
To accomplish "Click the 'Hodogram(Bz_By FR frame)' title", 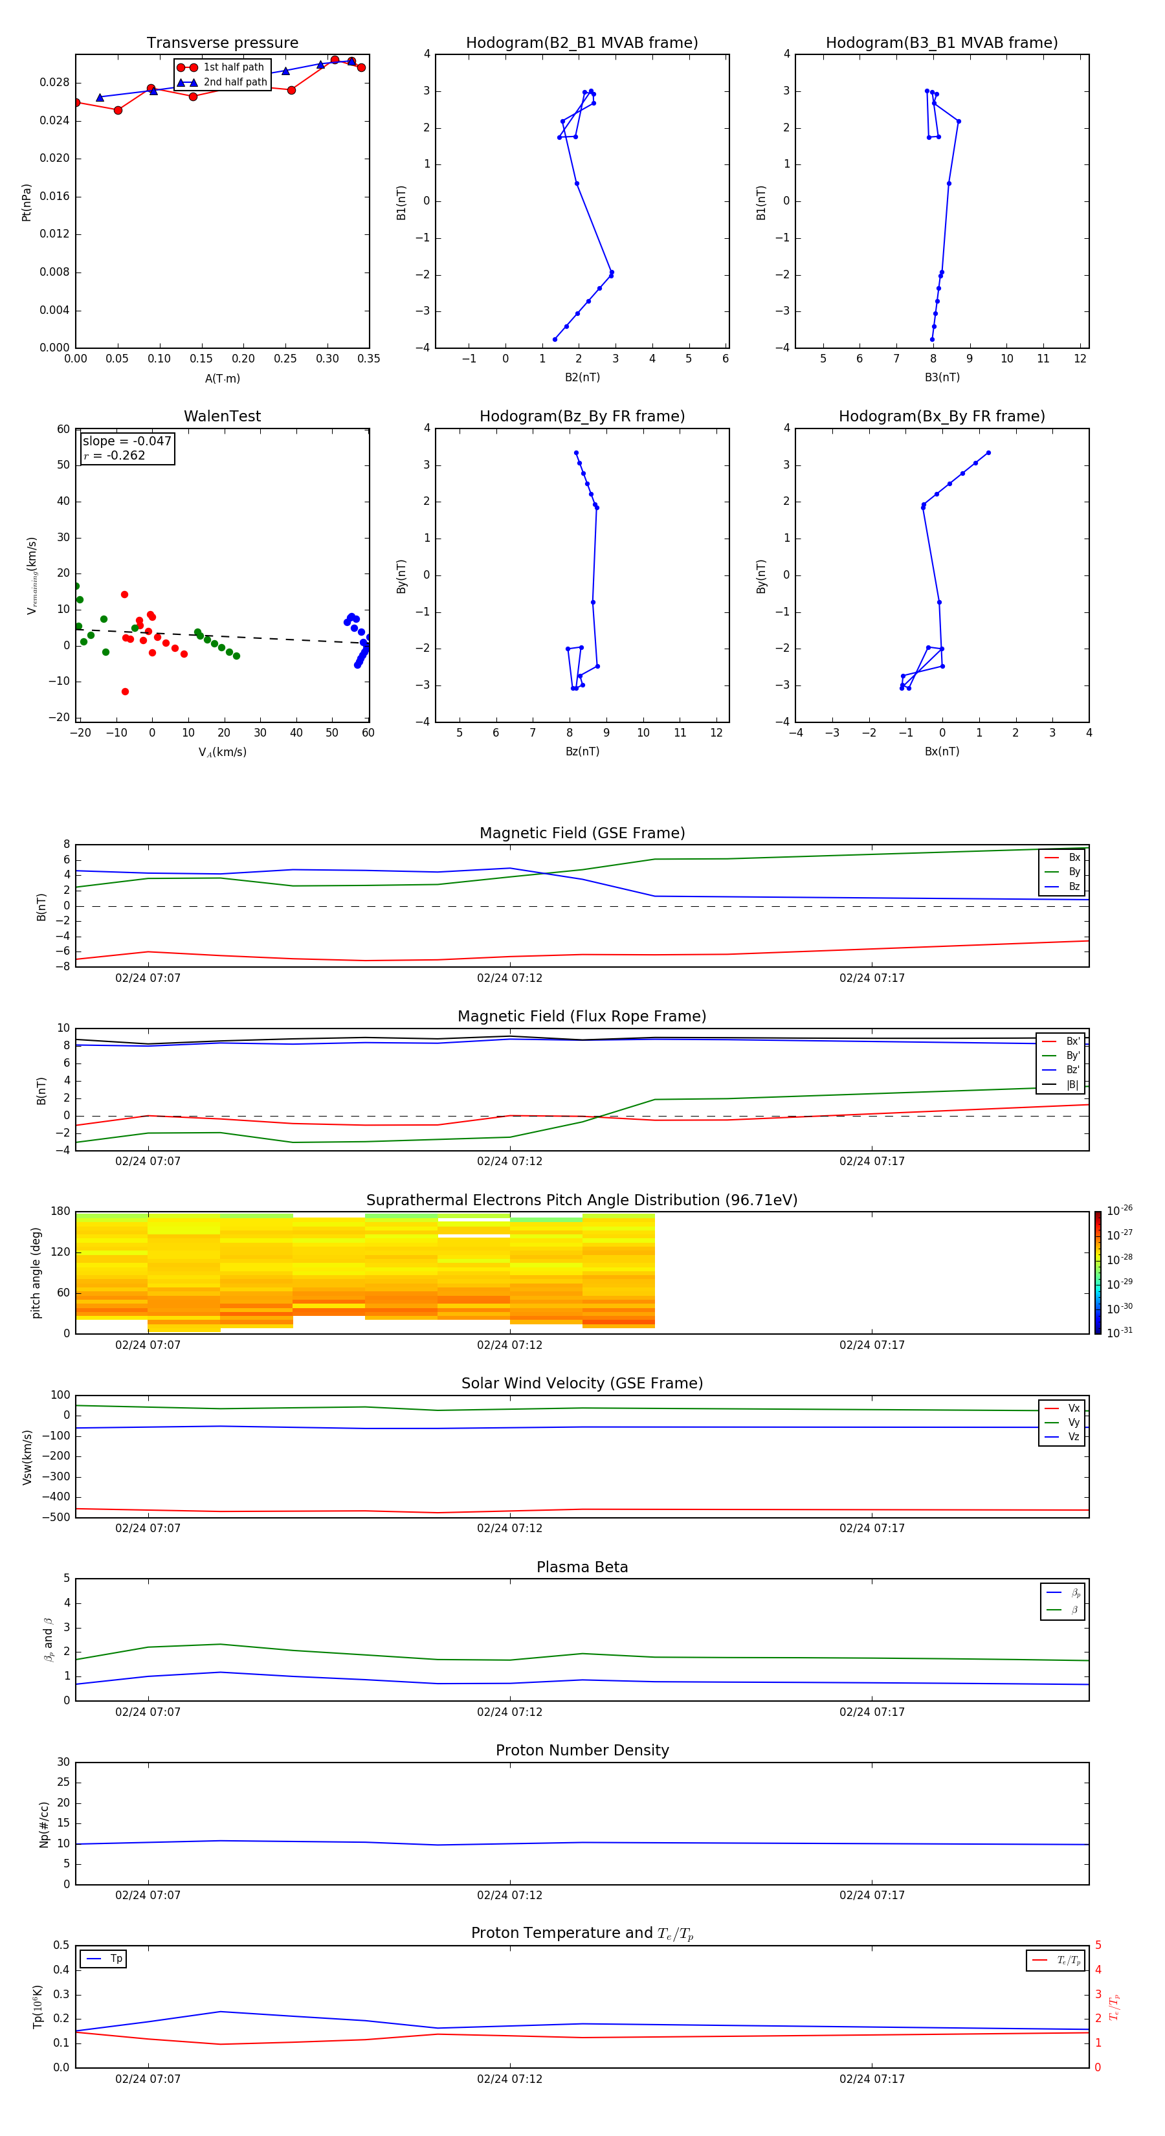I will click(x=582, y=416).
